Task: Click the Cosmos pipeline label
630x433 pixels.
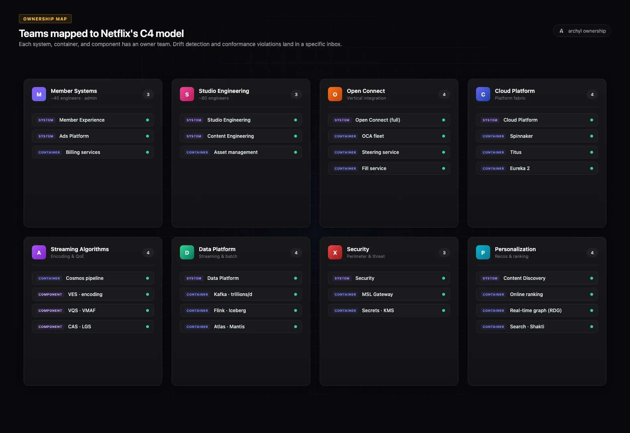Action: [85, 278]
